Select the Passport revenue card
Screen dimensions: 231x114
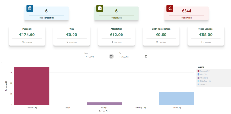click(x=27, y=36)
